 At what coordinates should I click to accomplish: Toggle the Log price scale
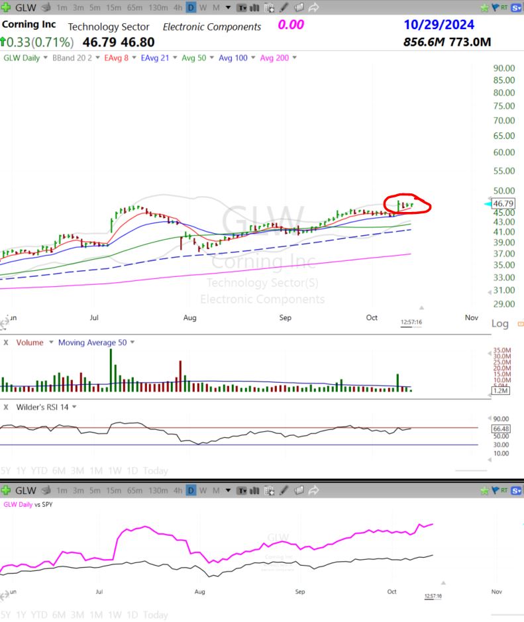(499, 324)
